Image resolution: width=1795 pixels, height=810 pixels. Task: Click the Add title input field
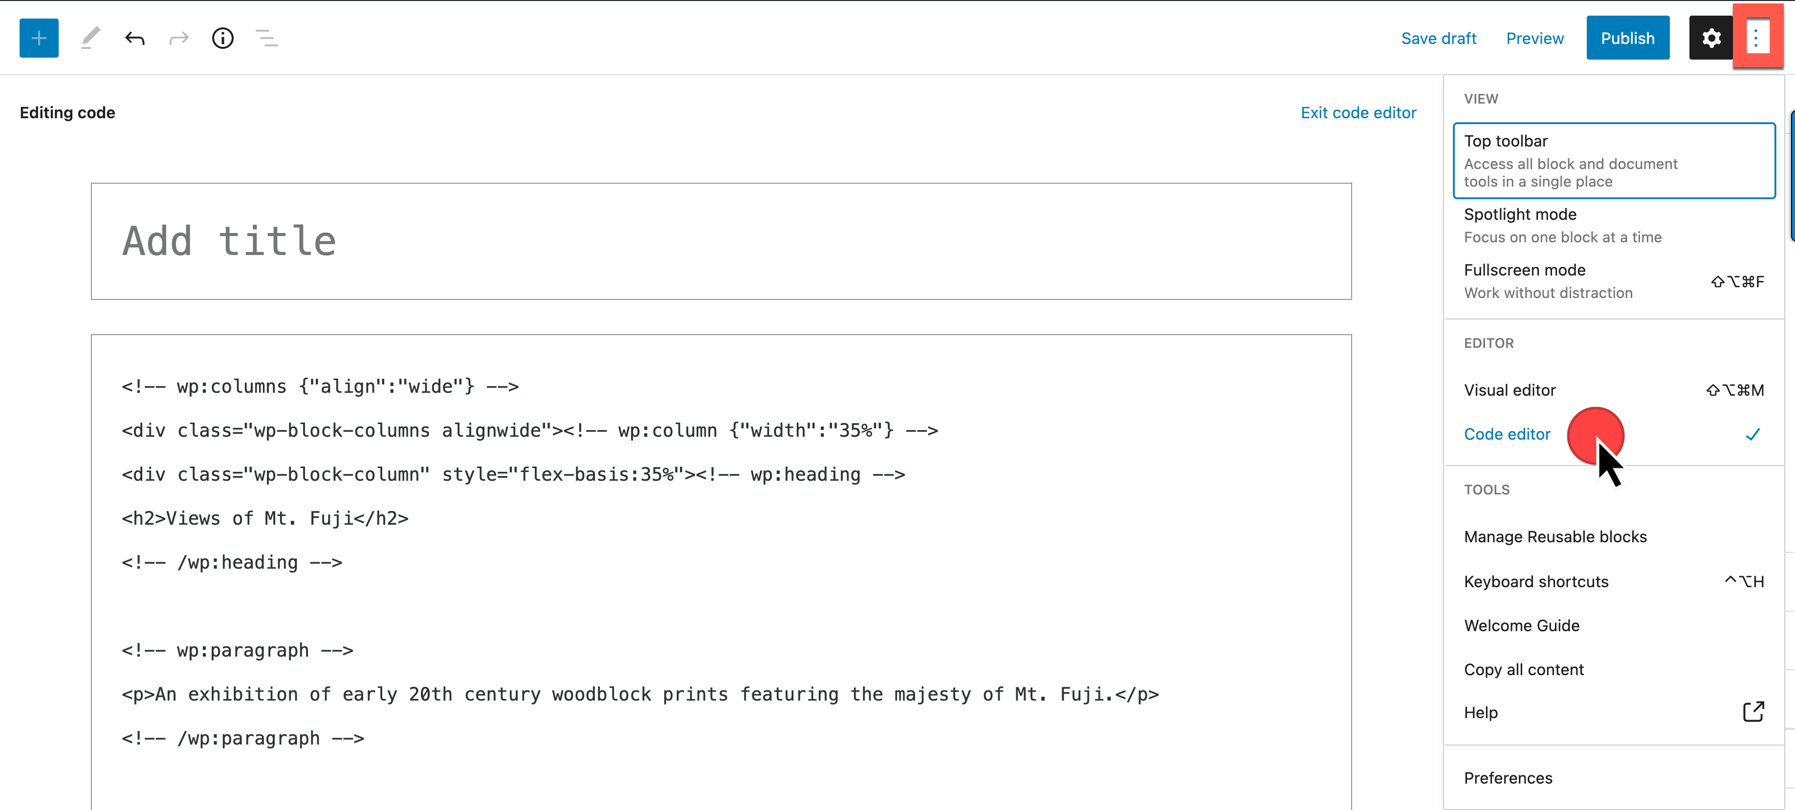click(721, 241)
